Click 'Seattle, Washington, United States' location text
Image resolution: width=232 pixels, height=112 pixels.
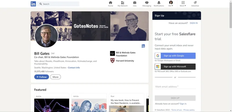point(50,68)
